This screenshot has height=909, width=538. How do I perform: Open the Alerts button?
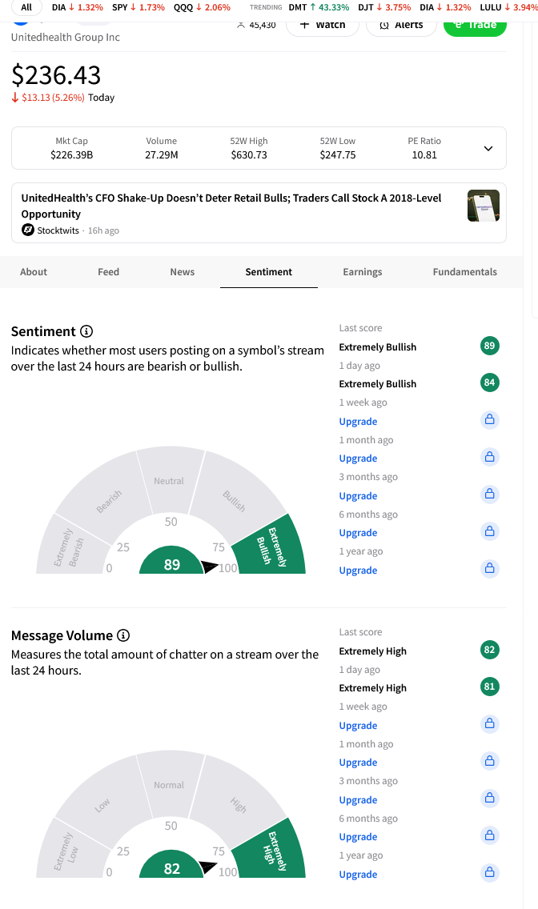[x=401, y=26]
